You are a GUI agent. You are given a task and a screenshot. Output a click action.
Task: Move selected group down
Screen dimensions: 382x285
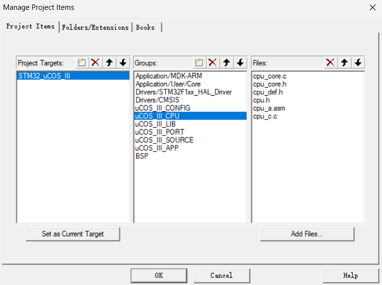pyautogui.click(x=240, y=63)
